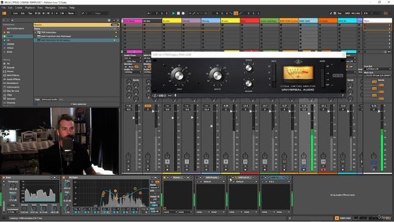Select the RAW LEAD track header
The width and height of the screenshot is (394, 222).
308,21
